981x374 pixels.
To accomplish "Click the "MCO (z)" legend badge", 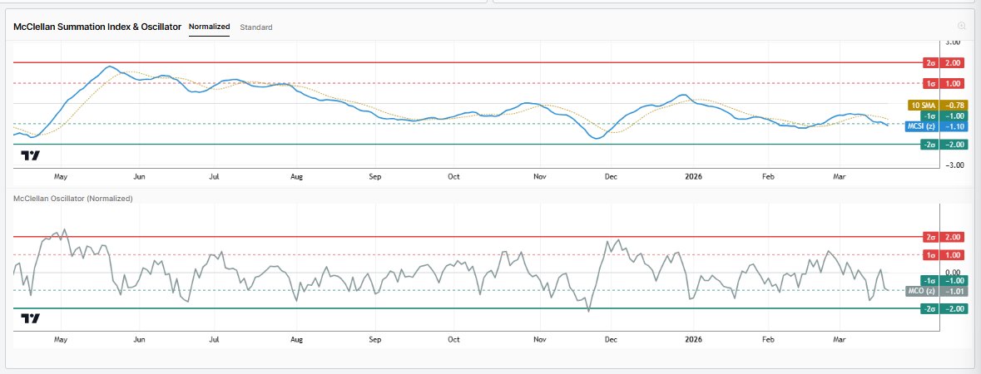I will pos(921,292).
